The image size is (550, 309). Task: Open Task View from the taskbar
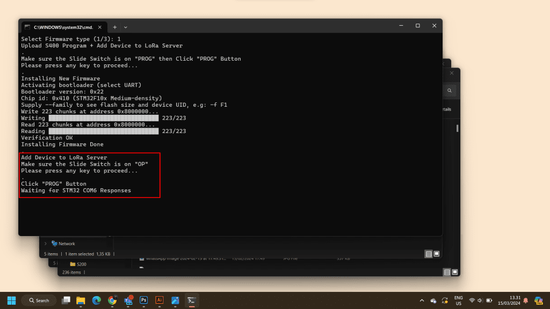coord(66,300)
